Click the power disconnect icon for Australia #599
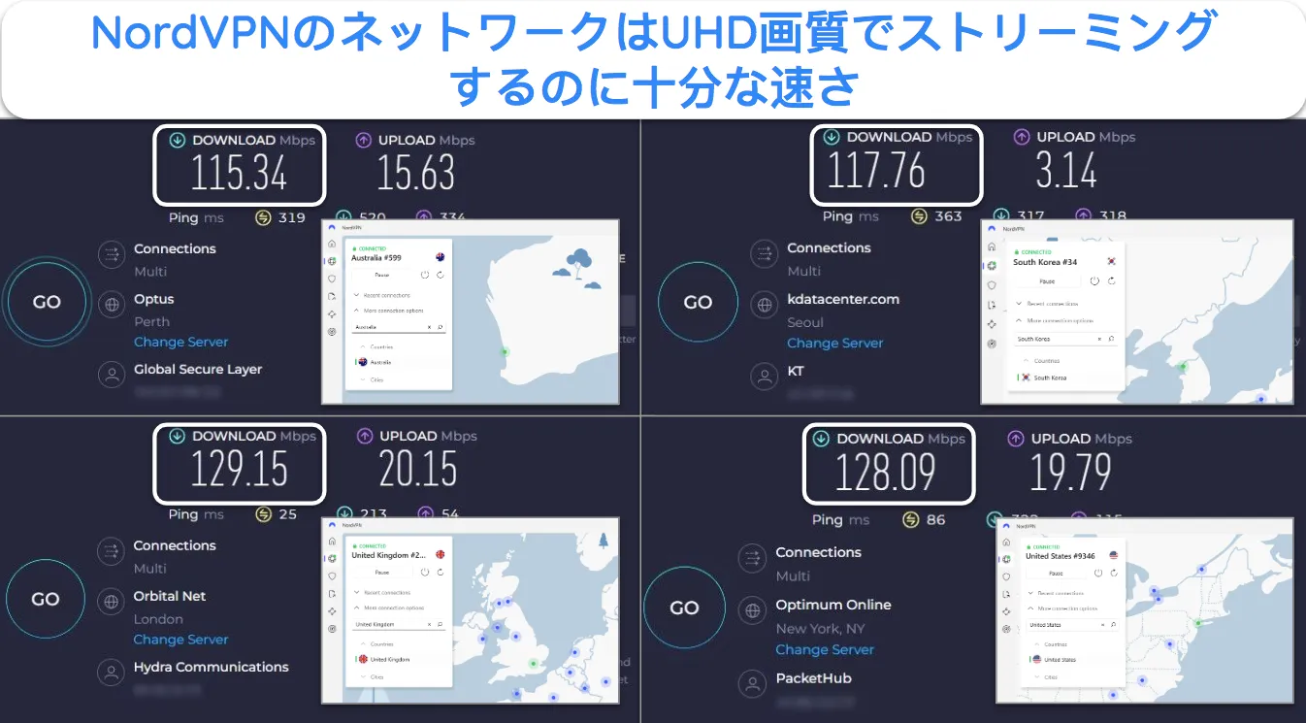Image resolution: width=1306 pixels, height=723 pixels. (x=425, y=275)
